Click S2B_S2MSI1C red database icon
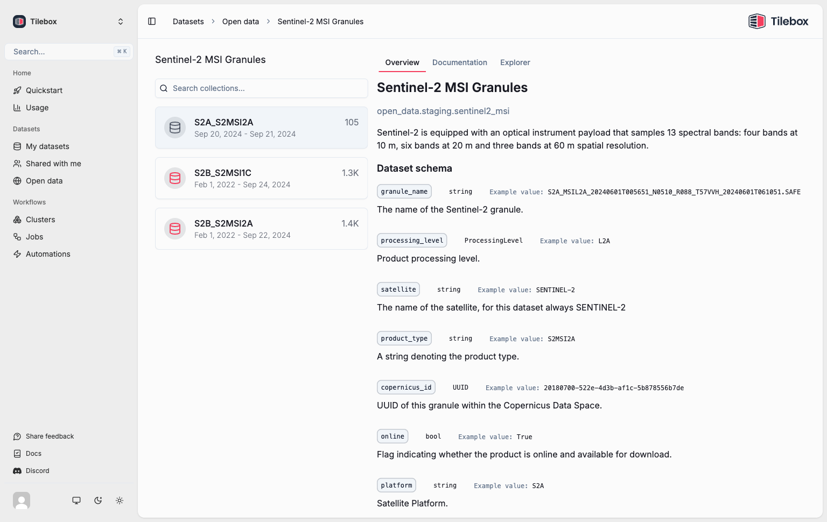The width and height of the screenshot is (827, 522). 175,178
